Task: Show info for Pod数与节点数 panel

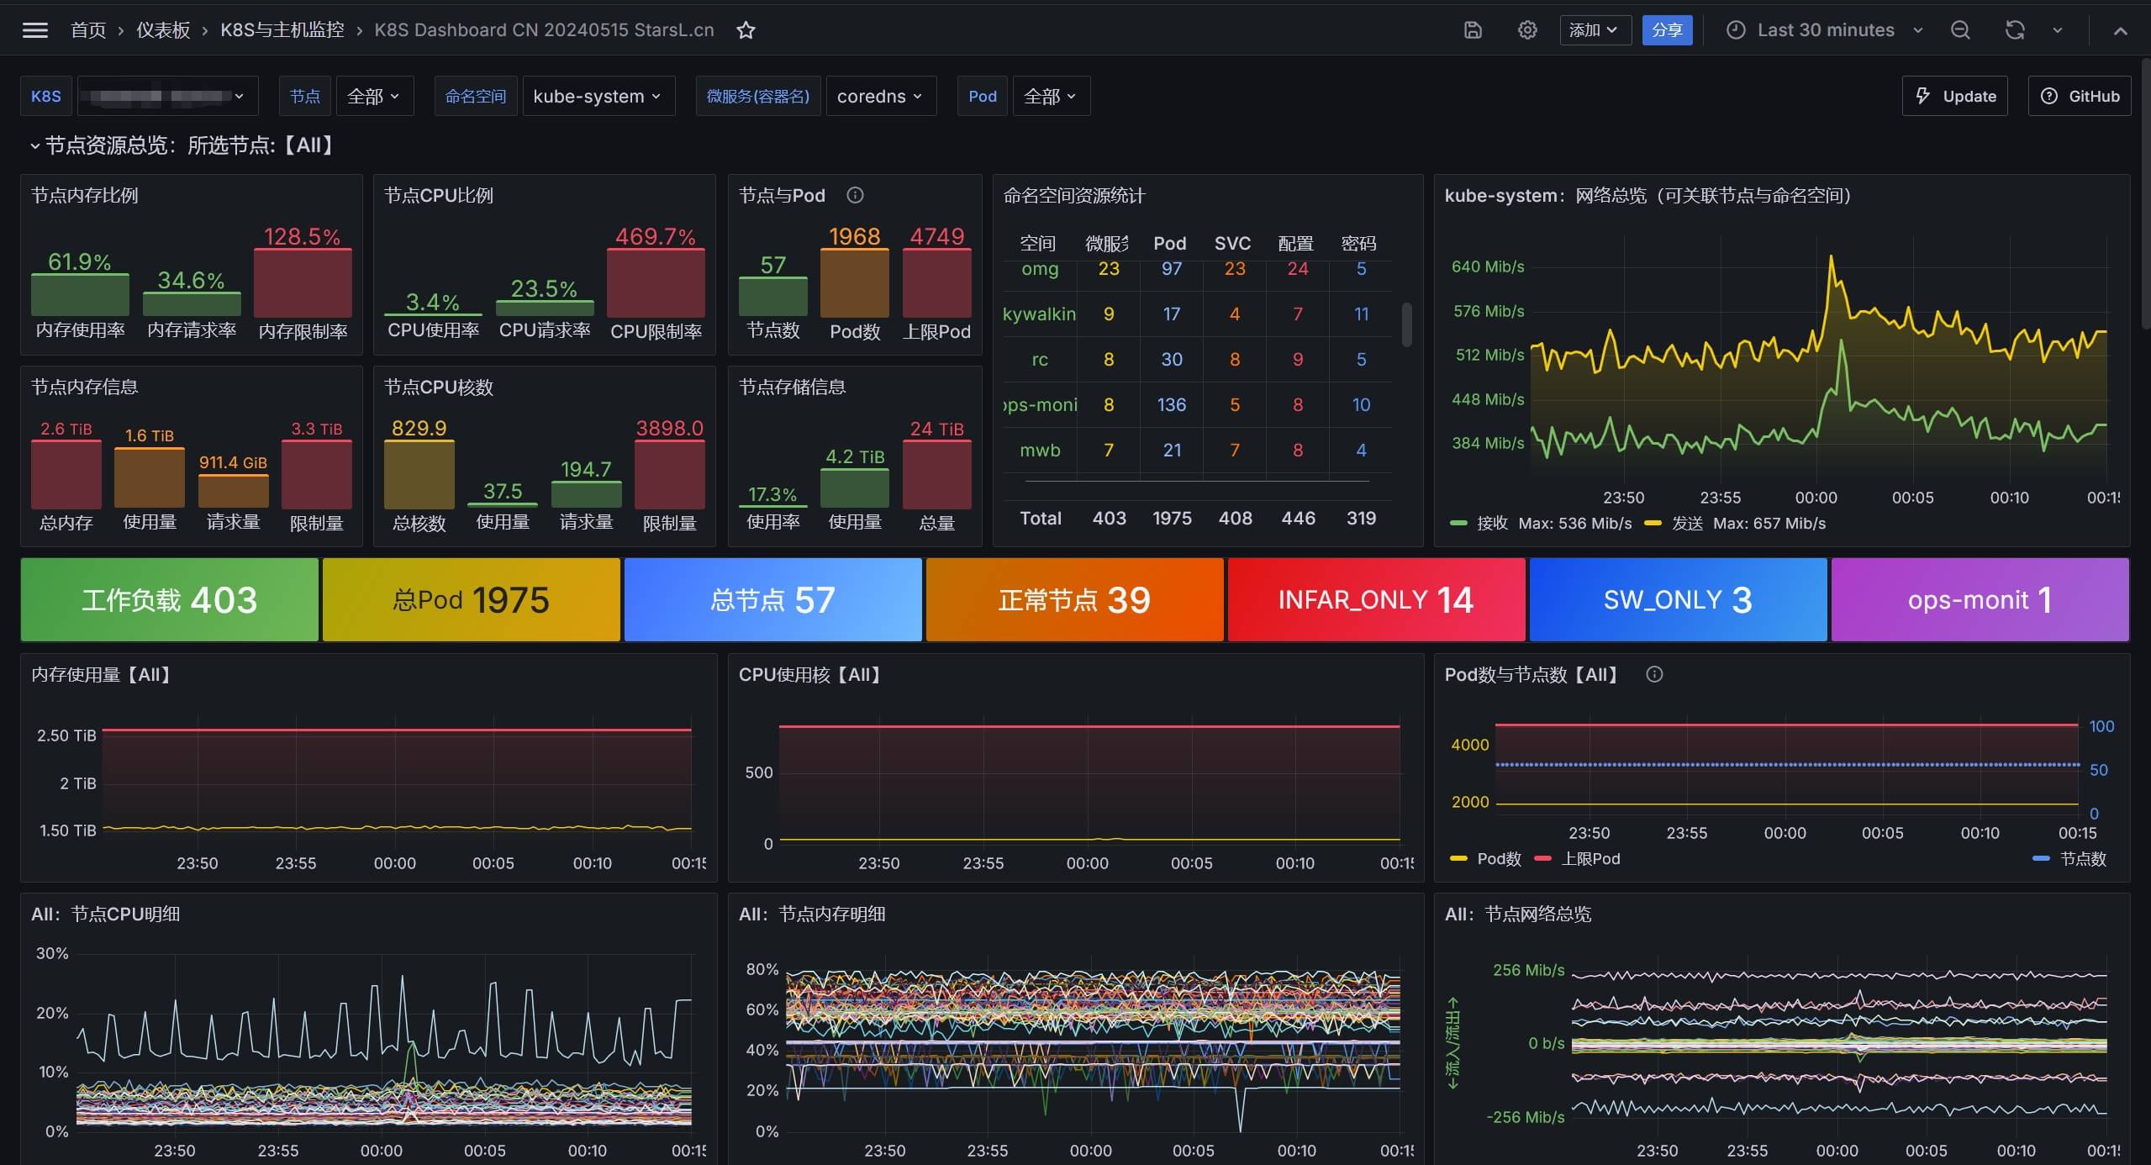Action: [1653, 674]
